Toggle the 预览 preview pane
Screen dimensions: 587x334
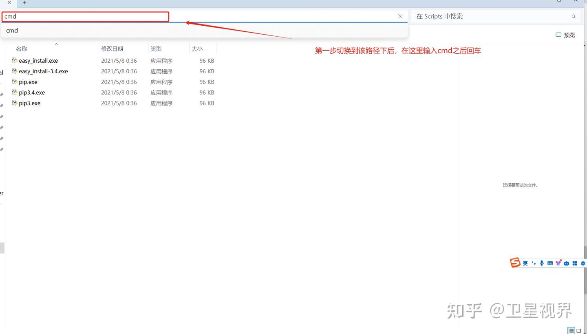click(565, 35)
